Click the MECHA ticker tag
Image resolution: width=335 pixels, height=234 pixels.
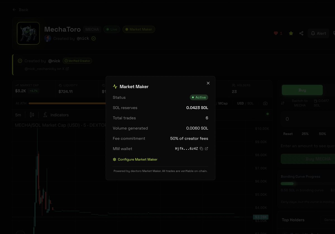pos(92,29)
